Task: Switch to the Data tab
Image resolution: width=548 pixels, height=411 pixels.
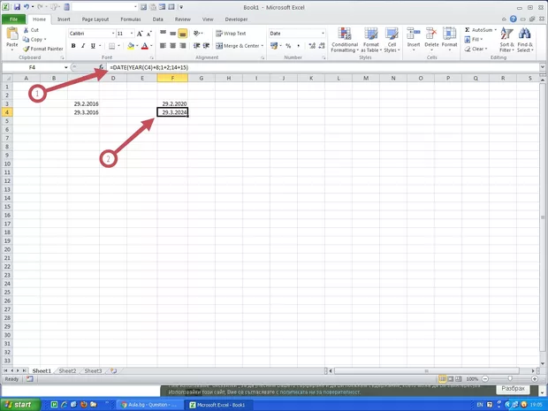Action: click(157, 19)
